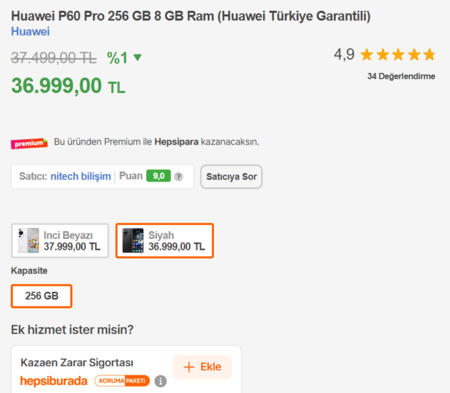The width and height of the screenshot is (450, 393).
Task: Open the Huawei brand link
Action: click(30, 31)
